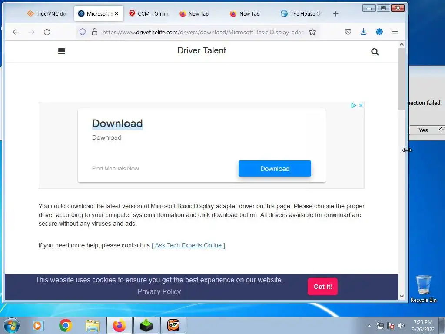Click the blue Download button in ad
The height and width of the screenshot is (334, 445).
coord(275,168)
